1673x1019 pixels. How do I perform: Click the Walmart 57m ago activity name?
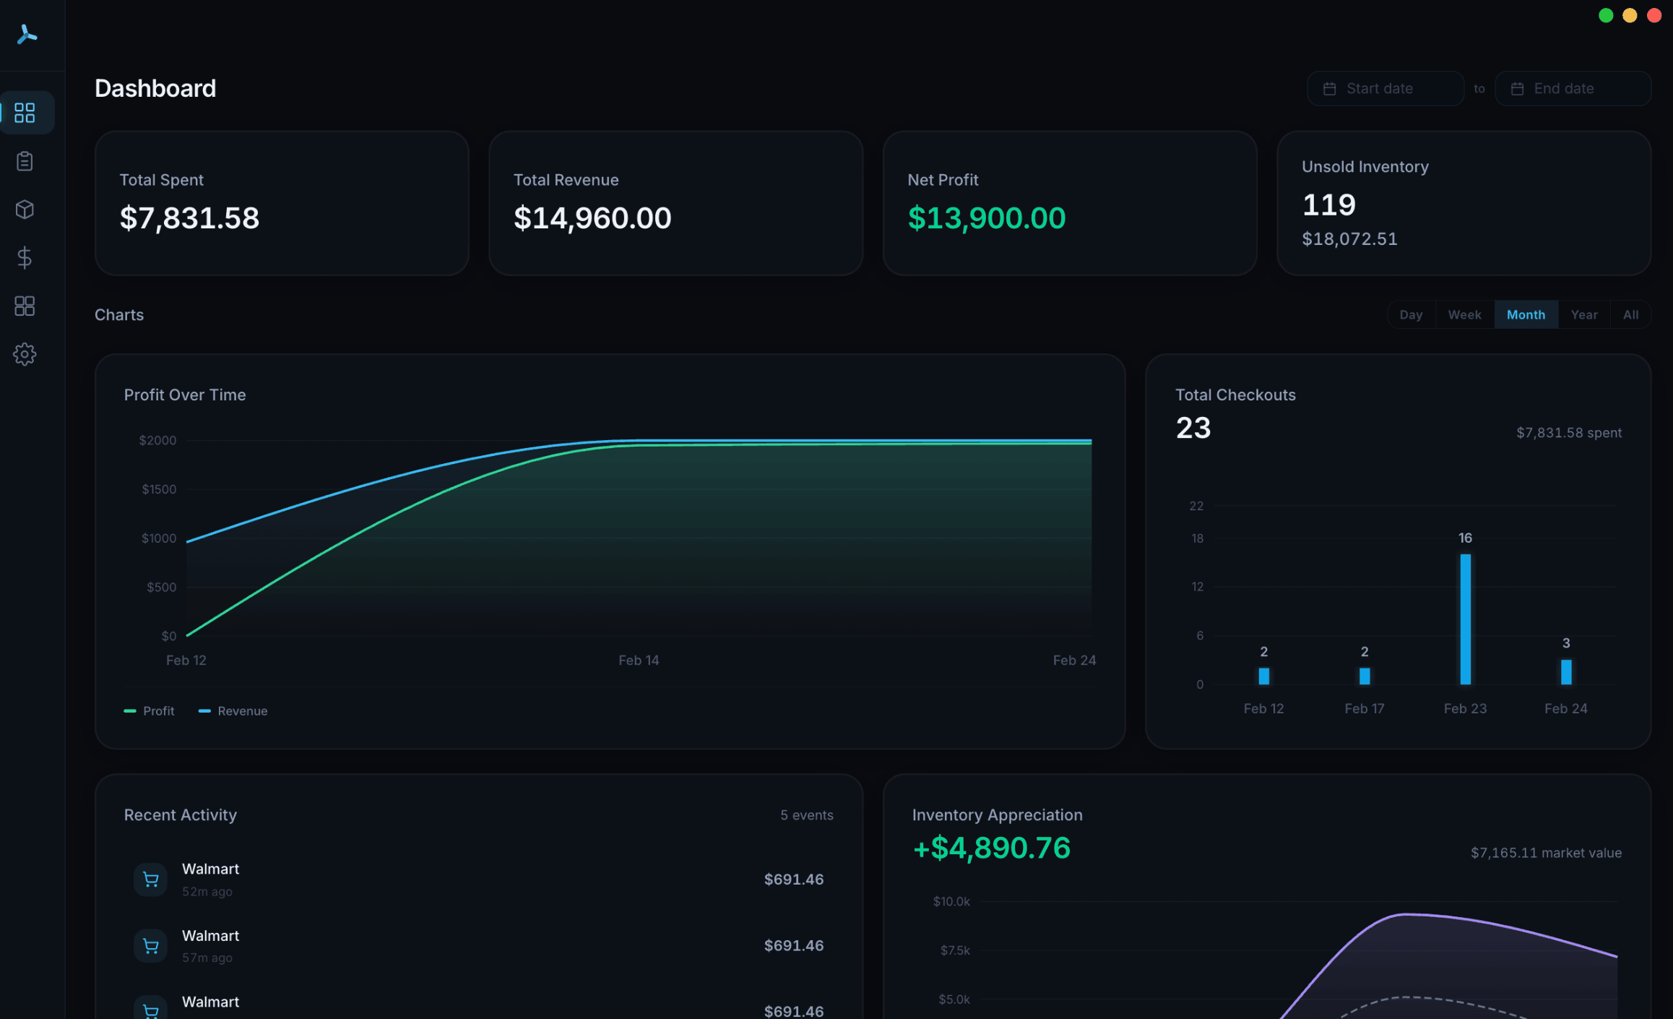tap(210, 936)
